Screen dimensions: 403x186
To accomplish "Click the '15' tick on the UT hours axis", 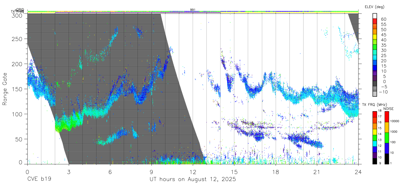I will (x=234, y=172).
